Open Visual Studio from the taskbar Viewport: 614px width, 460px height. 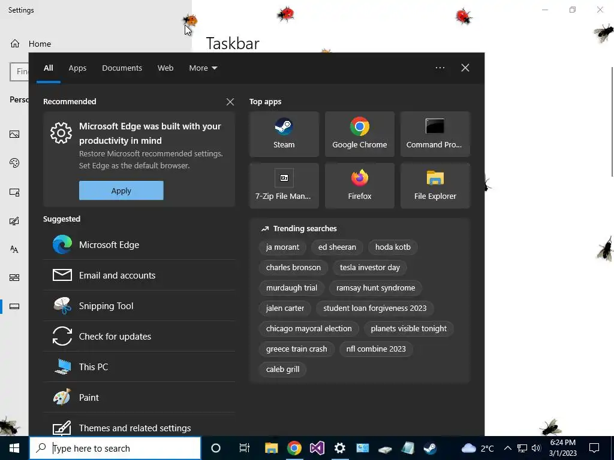click(x=317, y=448)
